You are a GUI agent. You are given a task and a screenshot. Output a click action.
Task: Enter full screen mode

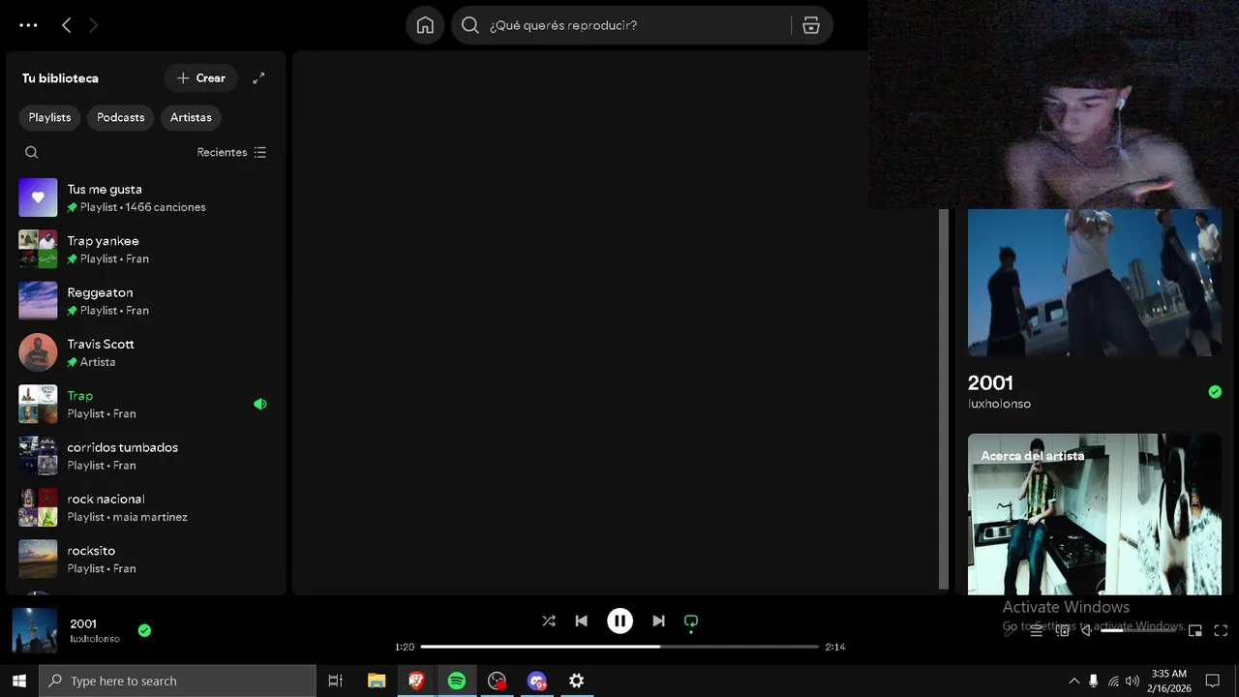coord(1221,630)
